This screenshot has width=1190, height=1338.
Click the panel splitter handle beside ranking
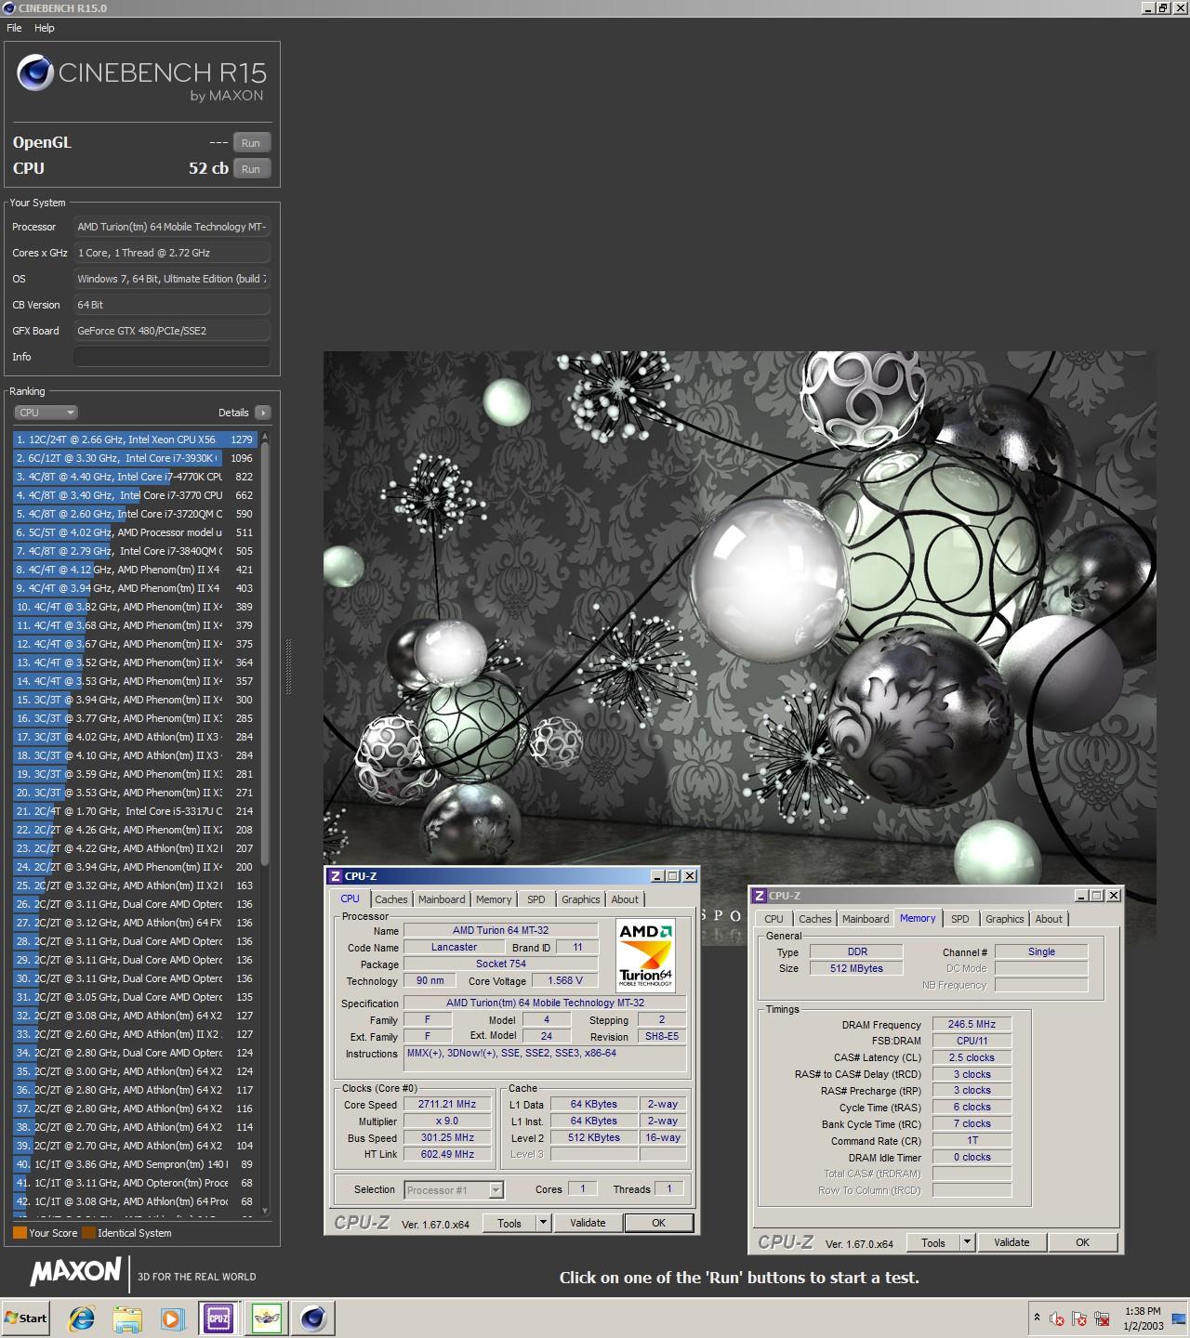[x=288, y=666]
